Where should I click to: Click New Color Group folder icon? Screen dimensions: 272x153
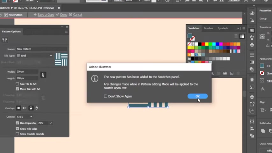[x=225, y=73]
